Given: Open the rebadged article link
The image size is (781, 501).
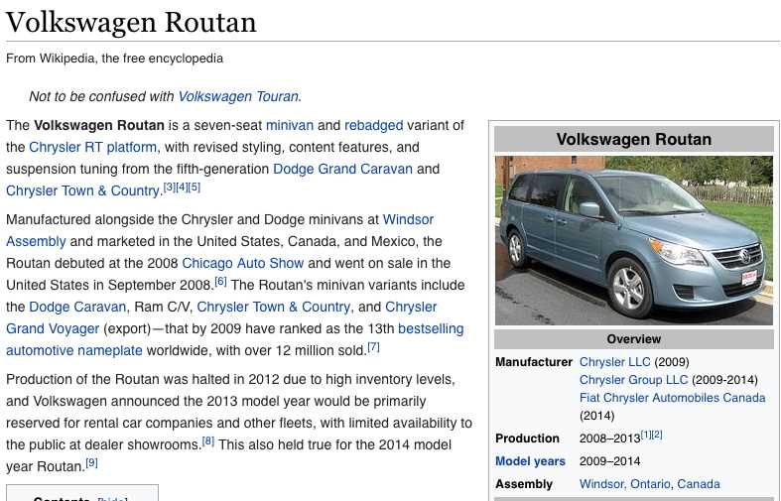Looking at the screenshot, I should point(373,125).
